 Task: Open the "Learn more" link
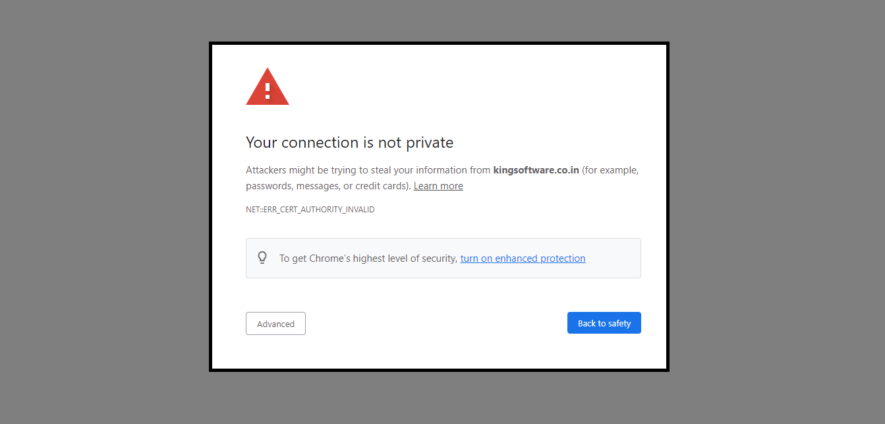[438, 186]
